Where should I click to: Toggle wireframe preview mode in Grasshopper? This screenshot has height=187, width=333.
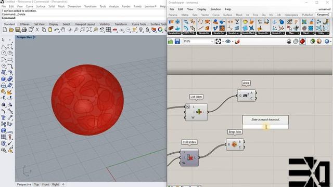(296, 42)
